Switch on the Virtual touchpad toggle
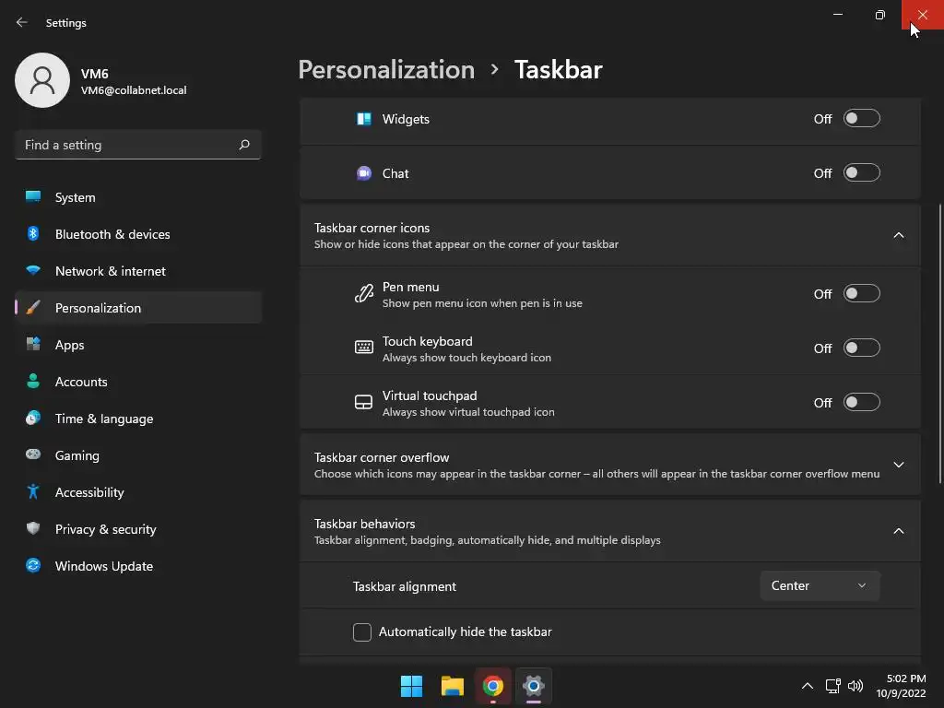944x708 pixels. click(862, 403)
